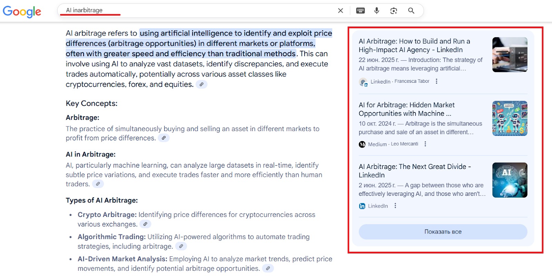Open source link icon after 'potential arbitrage opportunities.'
The height and width of the screenshot is (280, 552).
tap(268, 268)
